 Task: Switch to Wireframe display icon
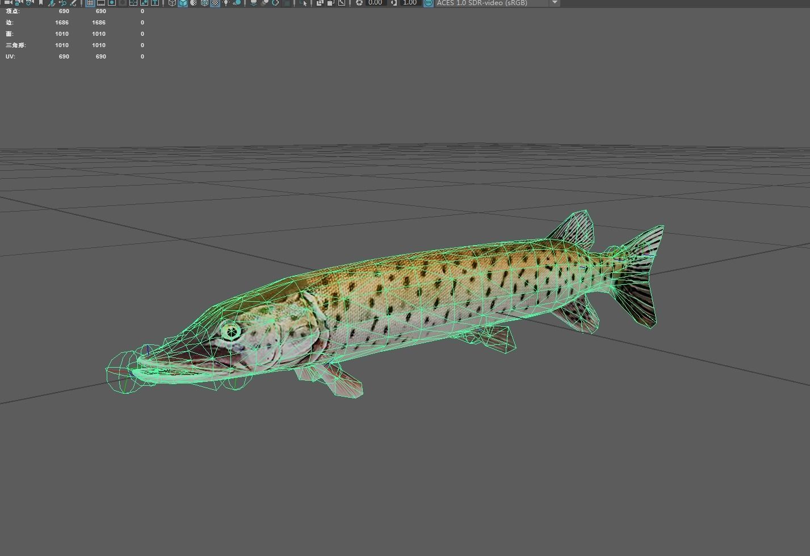[x=172, y=3]
